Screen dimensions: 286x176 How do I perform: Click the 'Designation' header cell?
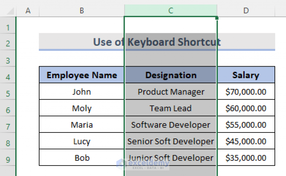pos(171,75)
